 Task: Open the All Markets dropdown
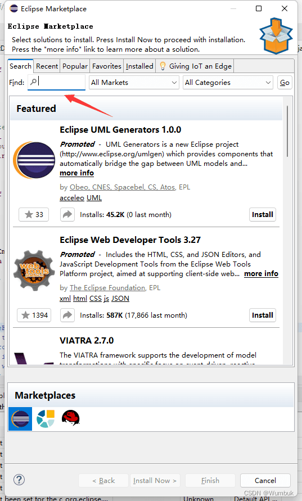pos(134,83)
